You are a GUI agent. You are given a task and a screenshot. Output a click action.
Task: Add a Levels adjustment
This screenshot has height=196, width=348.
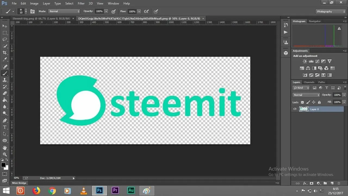[x=311, y=62]
